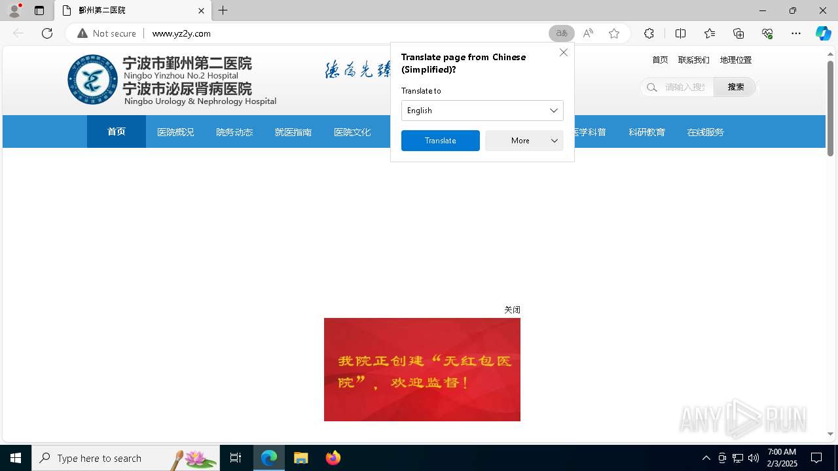Open Browser essentials heart icon
Screen dimensions: 838x471
click(767, 33)
